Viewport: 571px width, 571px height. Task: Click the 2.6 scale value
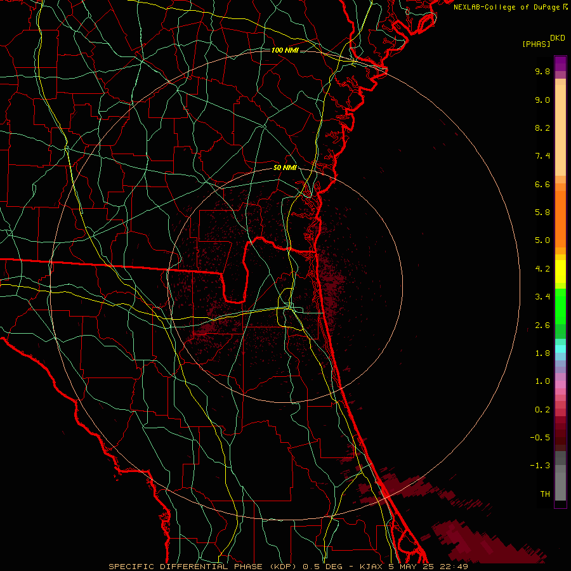(x=542, y=325)
